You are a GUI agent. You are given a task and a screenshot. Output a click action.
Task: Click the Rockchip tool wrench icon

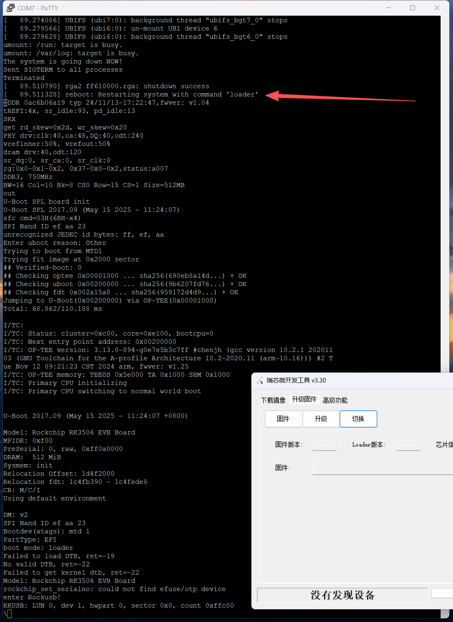tap(259, 380)
